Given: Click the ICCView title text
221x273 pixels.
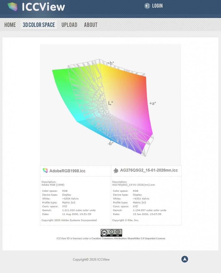Looking at the screenshot, I should [43, 7].
